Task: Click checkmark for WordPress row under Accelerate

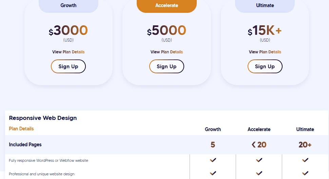Action: 259,160
